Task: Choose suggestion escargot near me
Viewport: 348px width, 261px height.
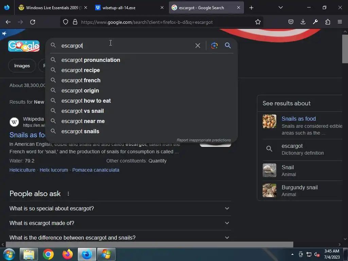Action: click(141, 121)
